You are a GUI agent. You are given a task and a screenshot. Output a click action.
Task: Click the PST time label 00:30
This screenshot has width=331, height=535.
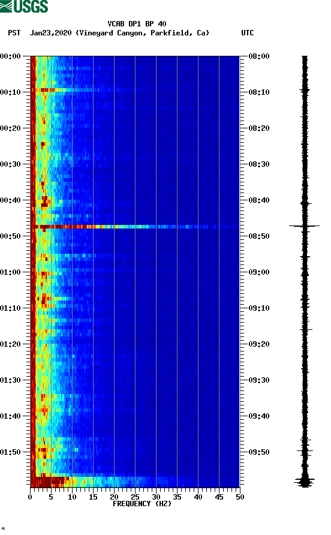click(11, 164)
